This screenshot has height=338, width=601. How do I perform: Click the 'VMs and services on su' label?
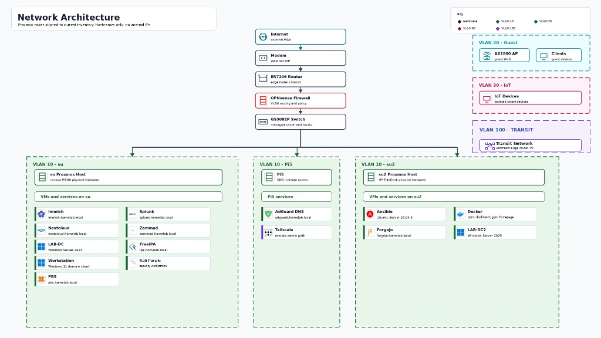click(x=66, y=197)
